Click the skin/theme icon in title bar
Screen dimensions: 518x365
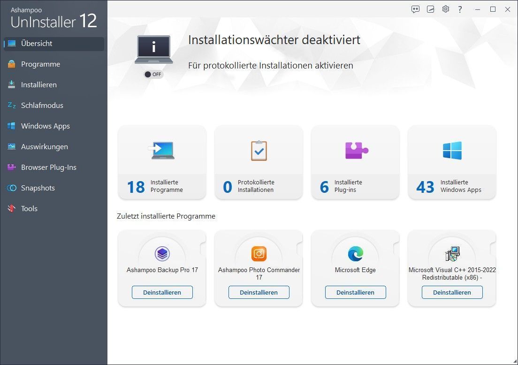point(431,9)
